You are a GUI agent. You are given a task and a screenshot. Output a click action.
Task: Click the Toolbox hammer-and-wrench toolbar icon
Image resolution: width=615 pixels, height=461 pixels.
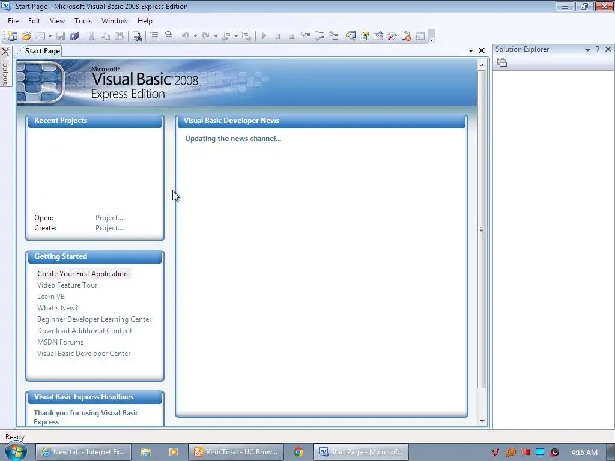(392, 36)
